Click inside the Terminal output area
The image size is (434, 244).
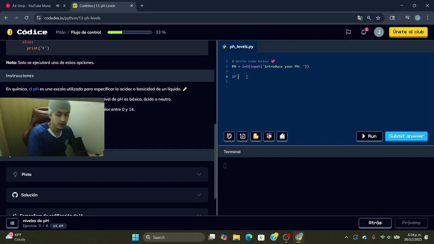click(325, 186)
